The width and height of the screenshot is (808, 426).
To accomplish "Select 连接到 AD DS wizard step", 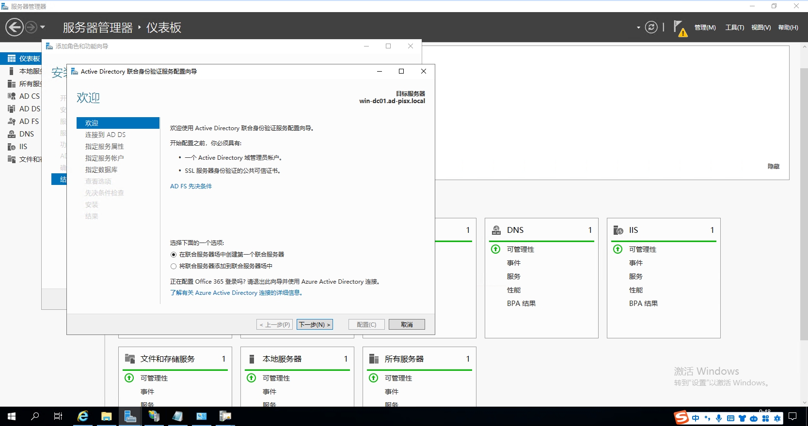I will (x=105, y=135).
